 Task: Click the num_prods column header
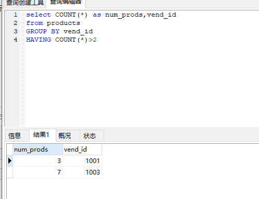point(38,150)
